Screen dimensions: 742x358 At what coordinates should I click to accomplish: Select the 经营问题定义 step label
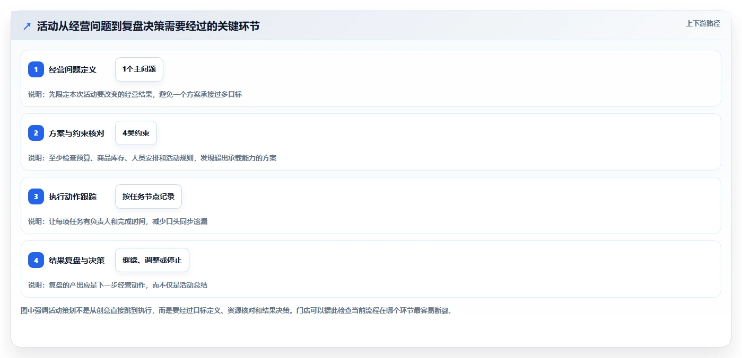[x=73, y=69]
